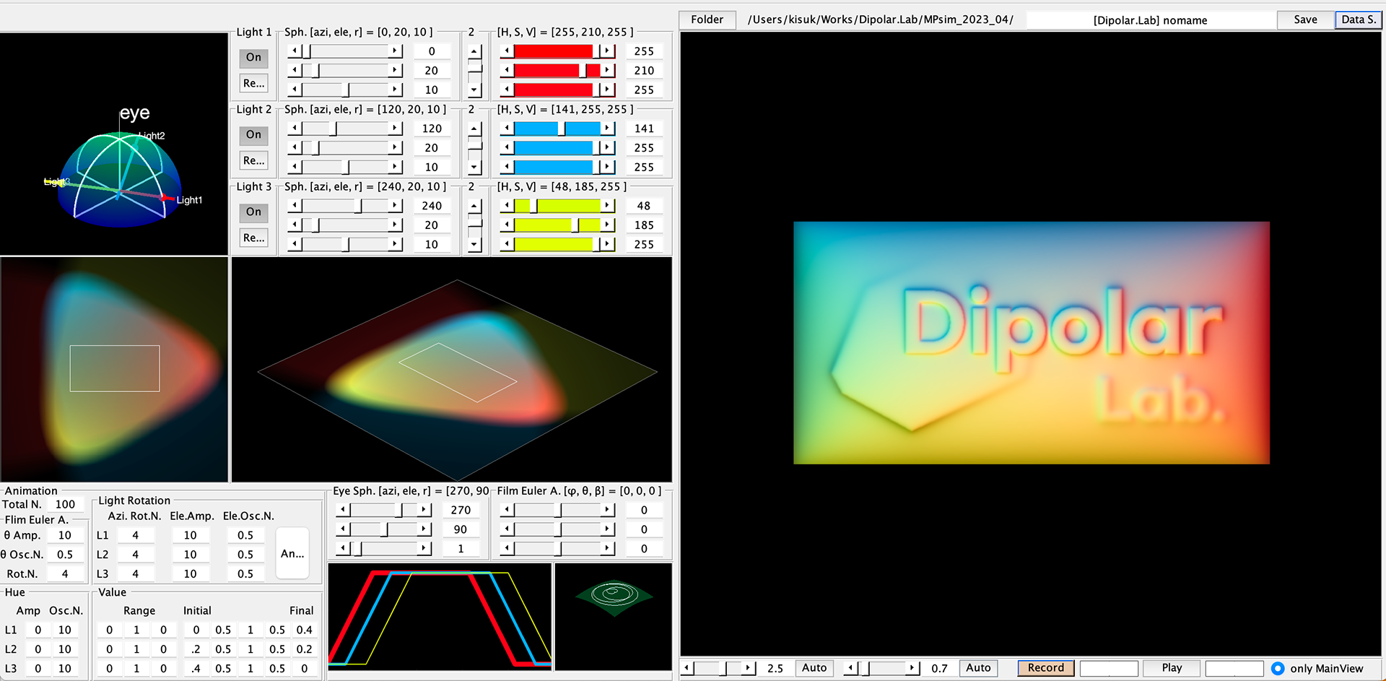The image size is (1386, 681).
Task: Toggle the Auto button next to 0.7
Action: click(x=978, y=668)
